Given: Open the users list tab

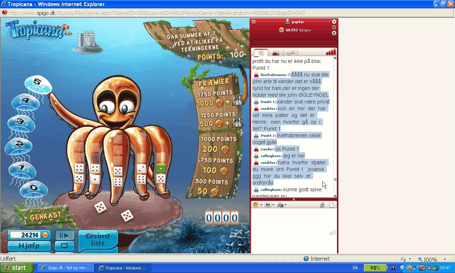Looking at the screenshot, I should pyautogui.click(x=275, y=53).
